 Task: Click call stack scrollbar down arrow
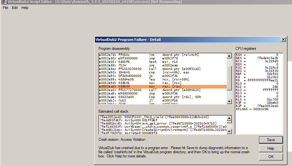(x=229, y=132)
